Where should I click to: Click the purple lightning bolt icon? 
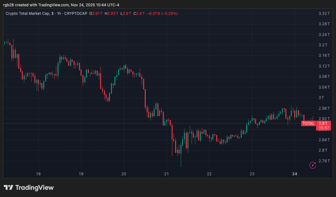[312, 165]
